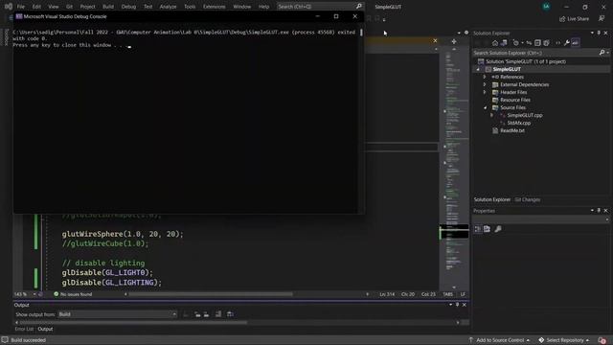Click the notifications bell in status bar
The image size is (613, 345).
[x=602, y=340]
